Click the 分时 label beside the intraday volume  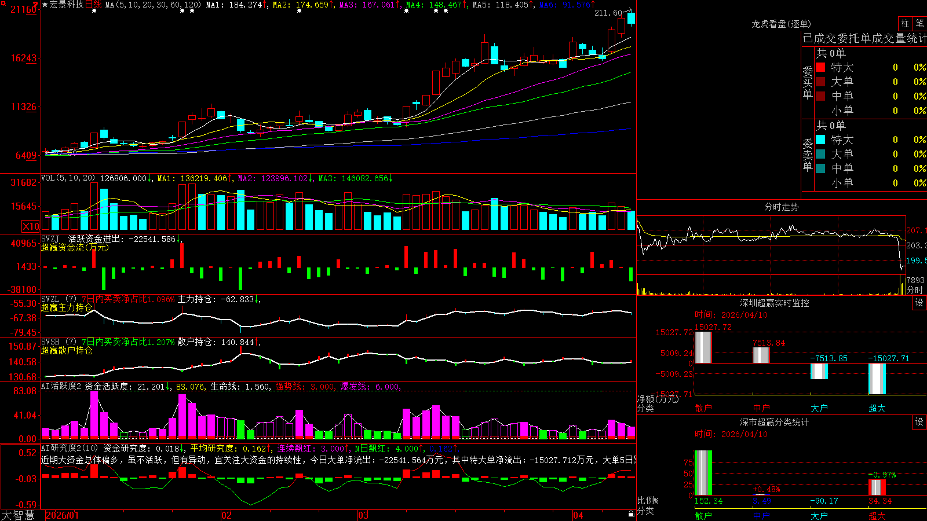click(x=915, y=290)
